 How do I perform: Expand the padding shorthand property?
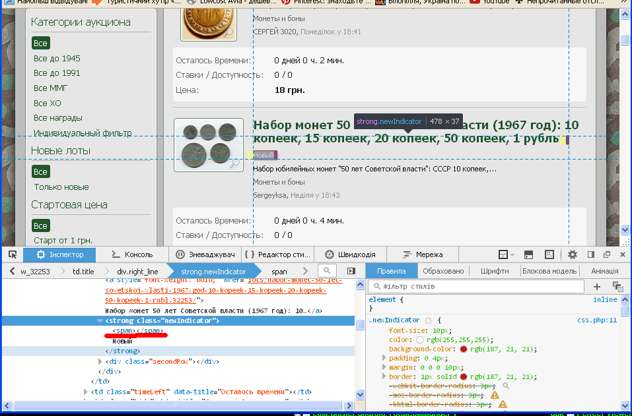(384, 358)
